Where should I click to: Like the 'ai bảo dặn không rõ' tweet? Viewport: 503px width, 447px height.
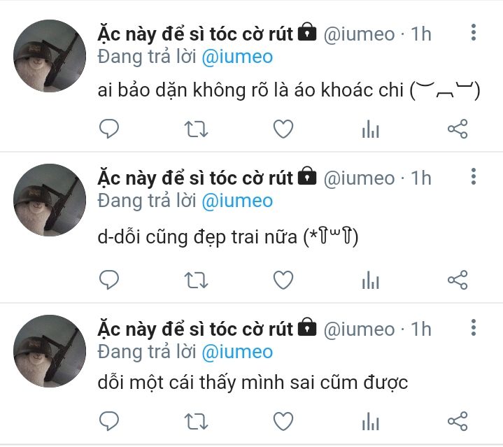click(x=283, y=129)
